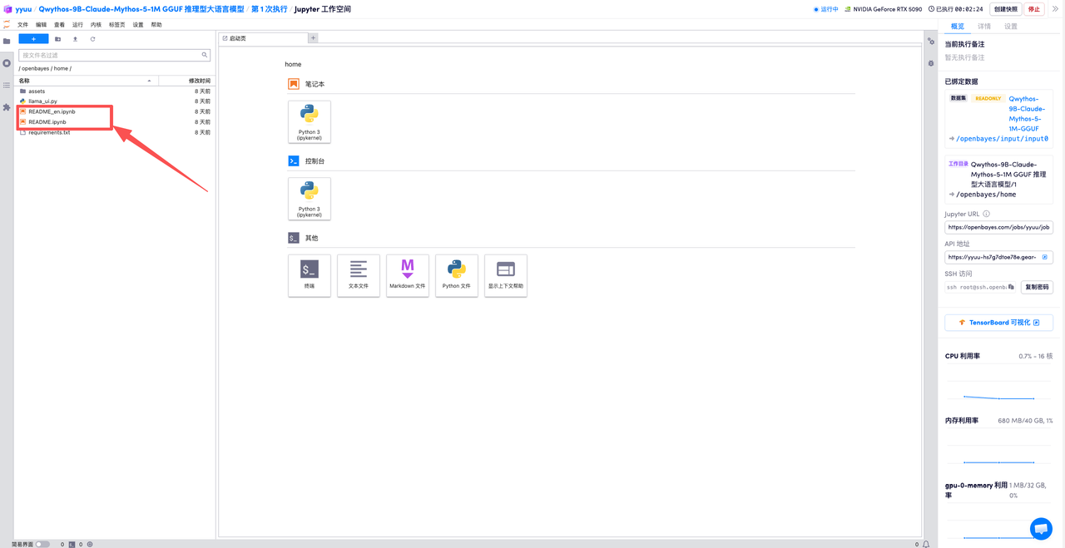
Task: Sort files by 修改时间 column
Action: pos(186,81)
